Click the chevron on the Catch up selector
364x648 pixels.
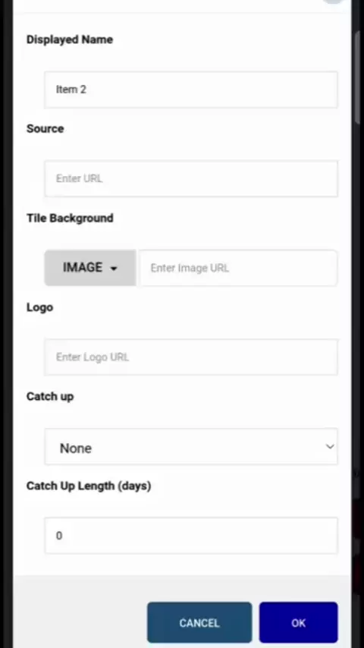[x=330, y=446]
